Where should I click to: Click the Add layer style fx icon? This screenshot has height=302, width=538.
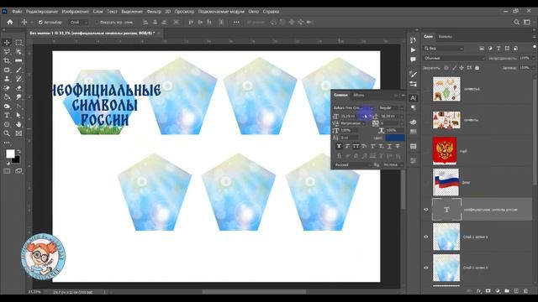[478, 291]
